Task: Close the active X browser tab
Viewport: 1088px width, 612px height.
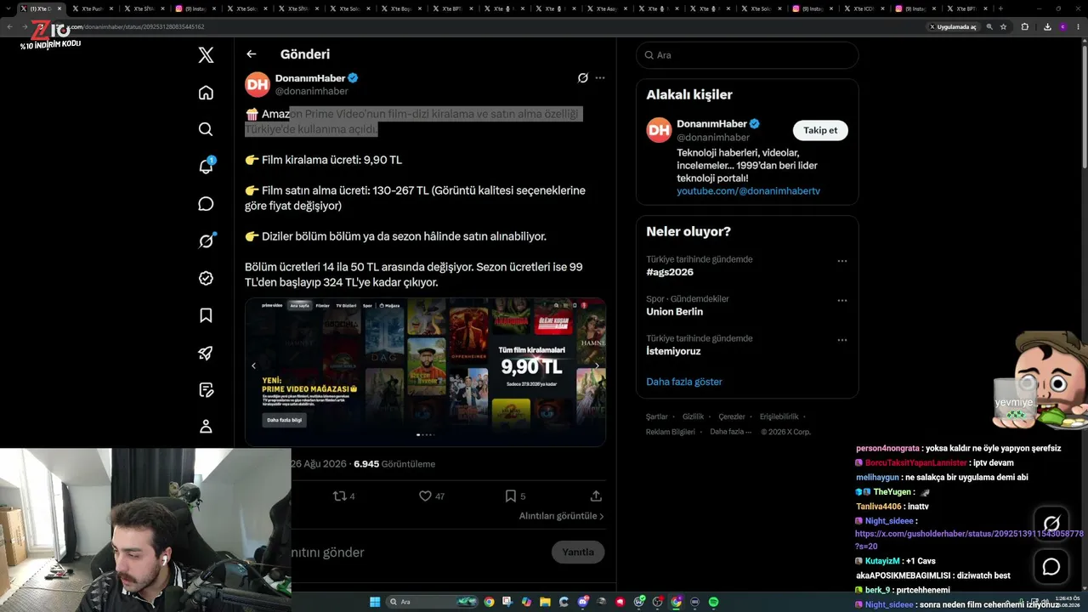Action: (x=59, y=8)
